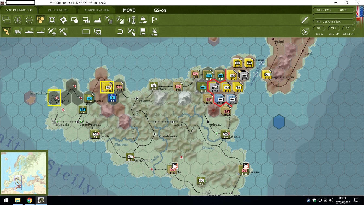Select the 4-0 unit south of Alcamo
Screen dimensions: 364x205
pos(83,110)
